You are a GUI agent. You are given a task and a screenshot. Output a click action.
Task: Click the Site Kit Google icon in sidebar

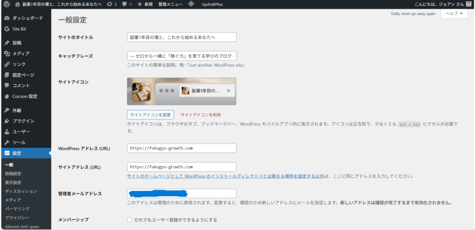[6, 29]
